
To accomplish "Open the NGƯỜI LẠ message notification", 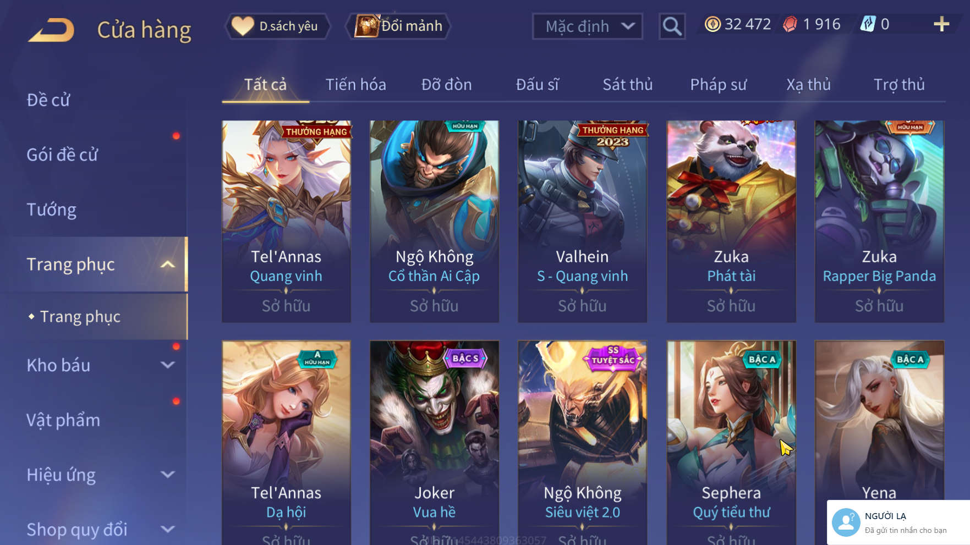I will point(898,522).
